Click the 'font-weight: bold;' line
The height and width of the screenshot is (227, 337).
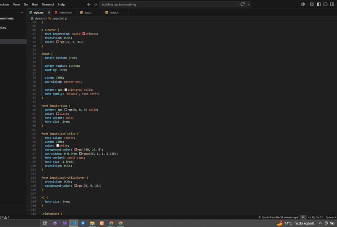[59, 118]
